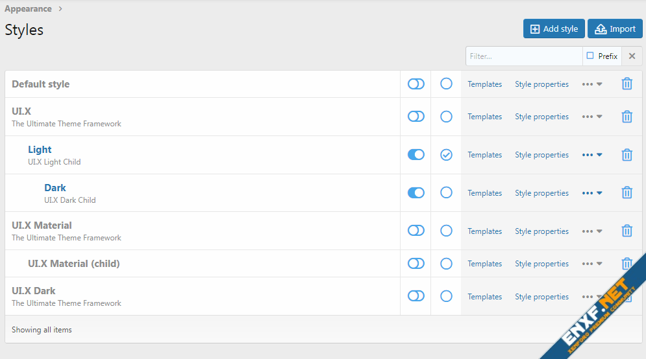Delete the Light style using trash icon

coord(627,155)
